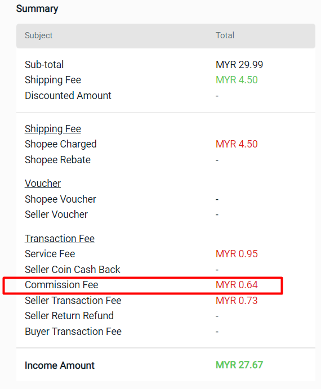Click the Sub-total amount MYR 29.99
Image resolution: width=321 pixels, height=389 pixels.
point(239,65)
